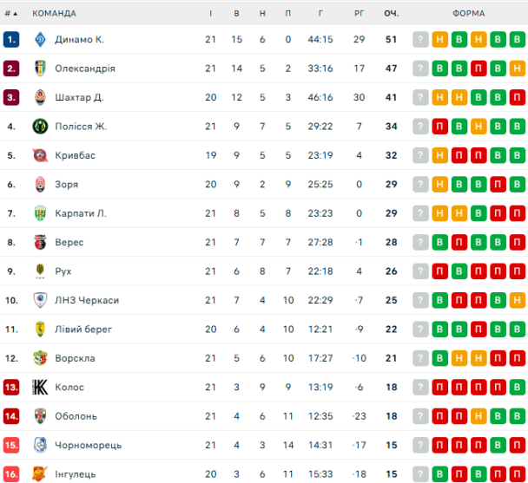Screen dimensions: 528x483
Task: Click the Карпати Л. team emblem
Action: pos(39,213)
